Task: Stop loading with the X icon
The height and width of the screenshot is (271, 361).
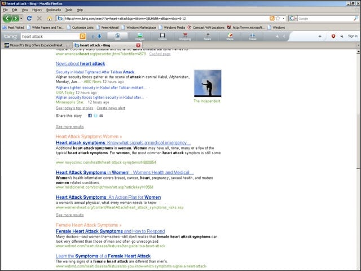Action: tap(39, 18)
